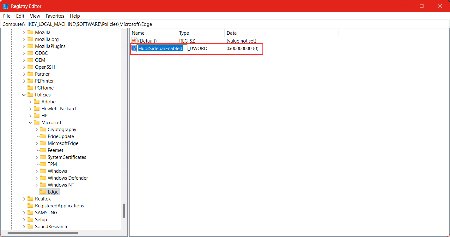Collapse the Microsoft key

[30, 123]
